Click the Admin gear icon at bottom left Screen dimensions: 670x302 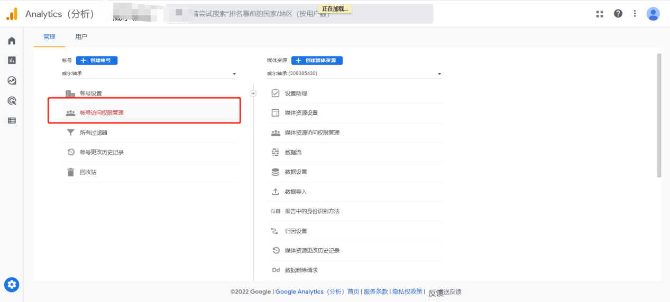coord(12,285)
